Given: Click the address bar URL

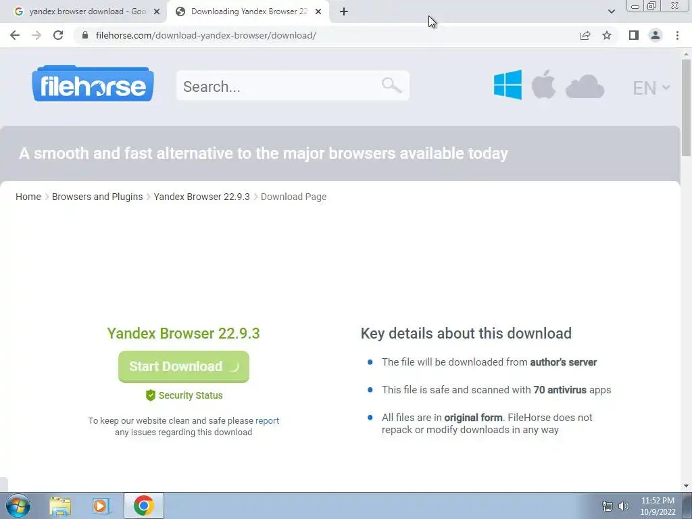Looking at the screenshot, I should click(205, 35).
